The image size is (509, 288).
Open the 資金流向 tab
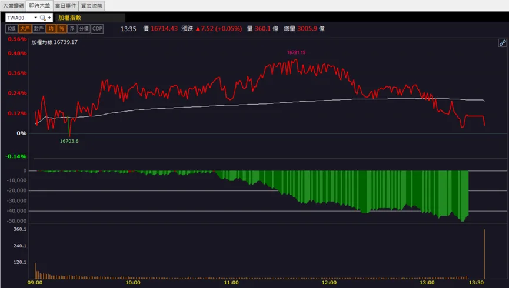92,5
